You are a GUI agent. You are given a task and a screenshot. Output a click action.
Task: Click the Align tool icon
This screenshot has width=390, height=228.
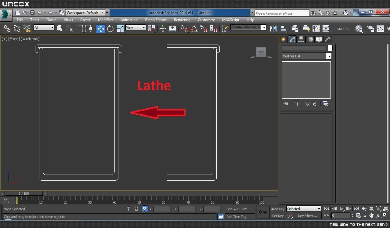click(283, 29)
